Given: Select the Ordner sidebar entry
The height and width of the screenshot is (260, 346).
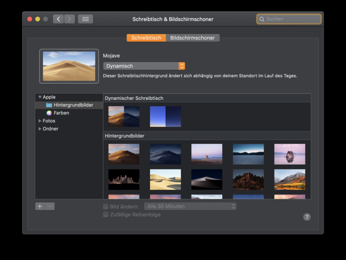Looking at the screenshot, I should [x=69, y=129].
